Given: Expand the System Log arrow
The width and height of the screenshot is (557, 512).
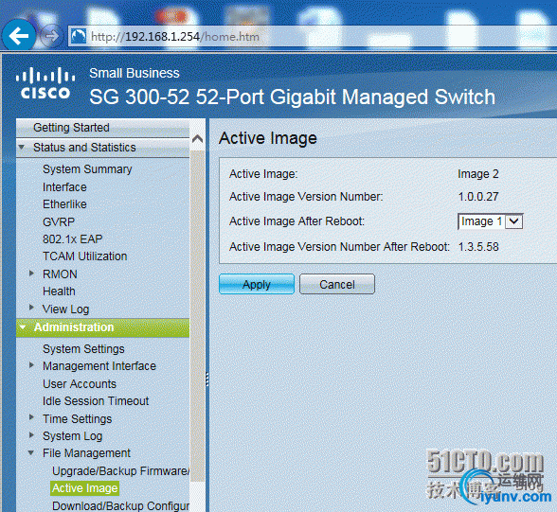Looking at the screenshot, I should [x=31, y=434].
